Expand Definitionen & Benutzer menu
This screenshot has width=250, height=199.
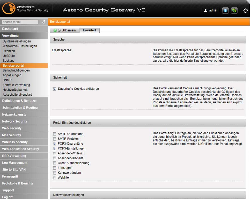pyautogui.click(x=24, y=101)
